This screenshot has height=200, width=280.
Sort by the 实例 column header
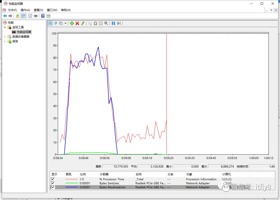pos(150,174)
